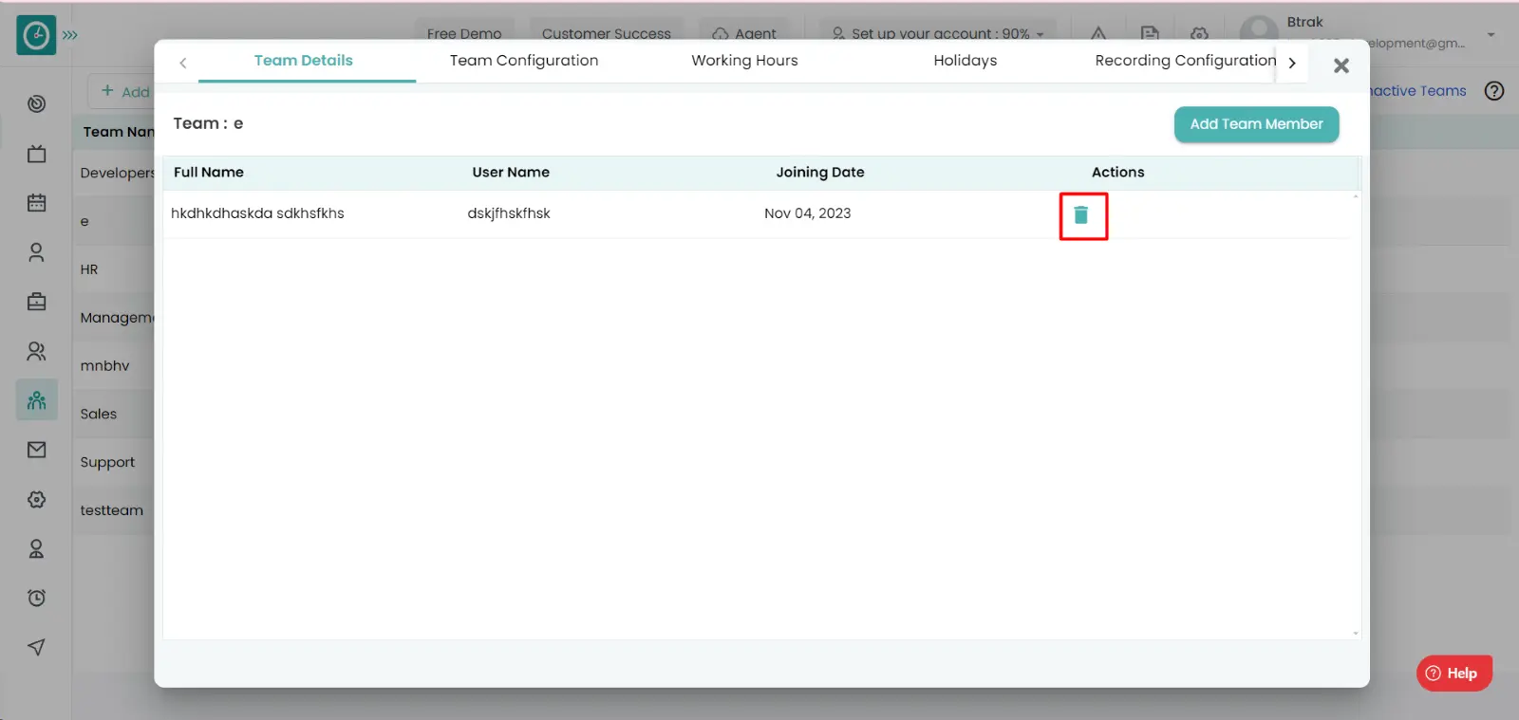Open the schedule calendar icon in sidebar
1519x720 pixels.
(x=37, y=203)
